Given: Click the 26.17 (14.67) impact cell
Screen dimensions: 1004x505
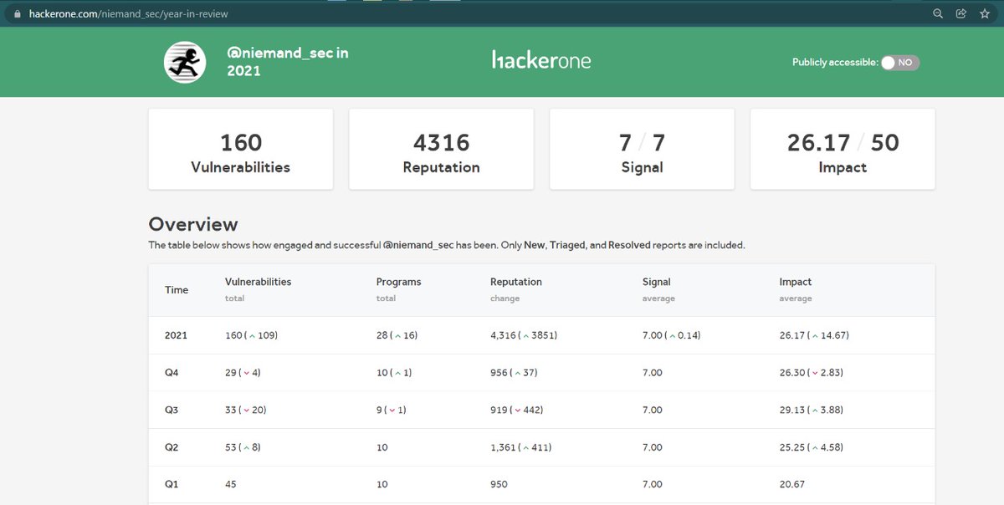Looking at the screenshot, I should tap(814, 335).
